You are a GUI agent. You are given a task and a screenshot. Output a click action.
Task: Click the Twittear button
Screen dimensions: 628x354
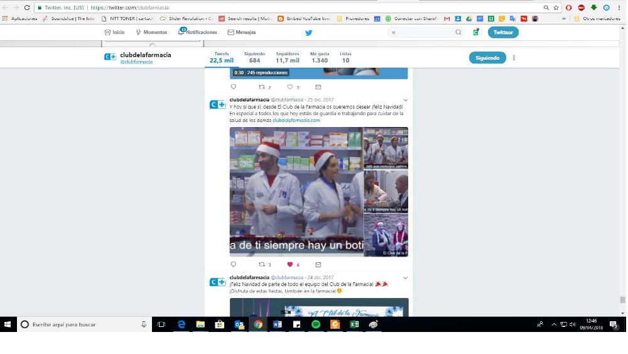(503, 32)
